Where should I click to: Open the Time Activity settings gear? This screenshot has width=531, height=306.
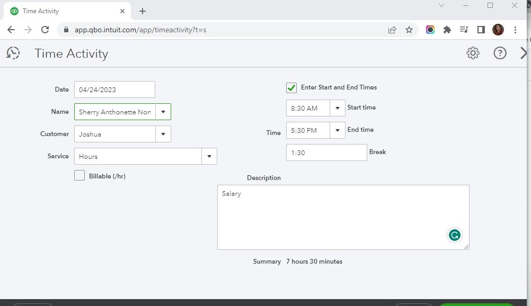473,53
